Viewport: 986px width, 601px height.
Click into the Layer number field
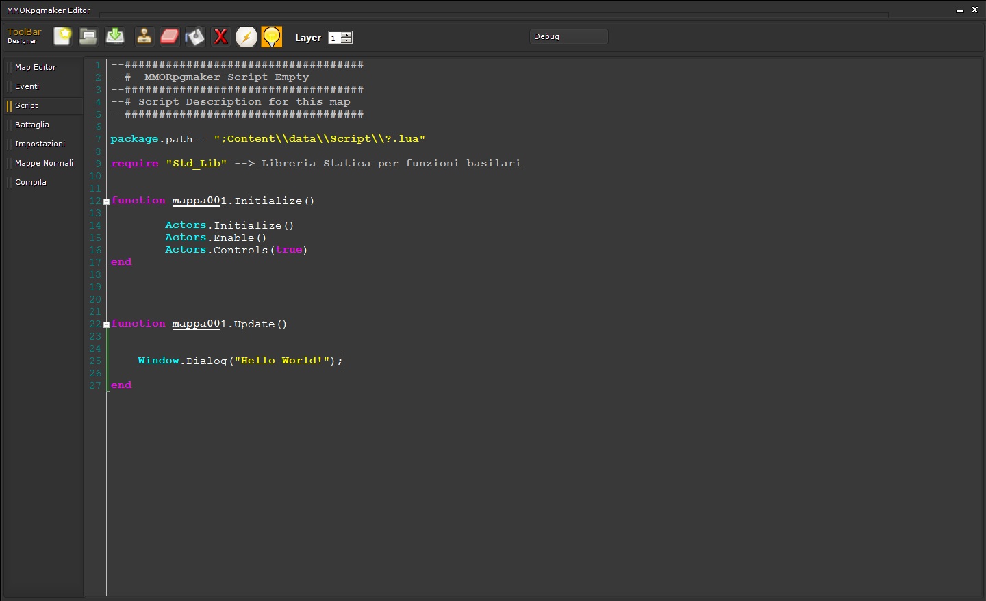335,38
